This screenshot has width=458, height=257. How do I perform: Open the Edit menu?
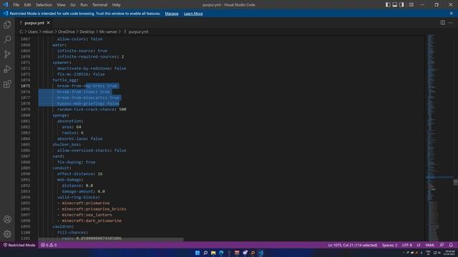pos(27,5)
